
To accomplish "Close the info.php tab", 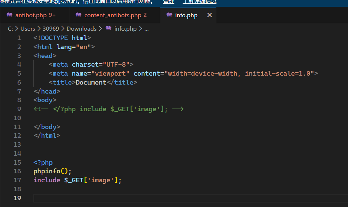I will click(x=210, y=15).
